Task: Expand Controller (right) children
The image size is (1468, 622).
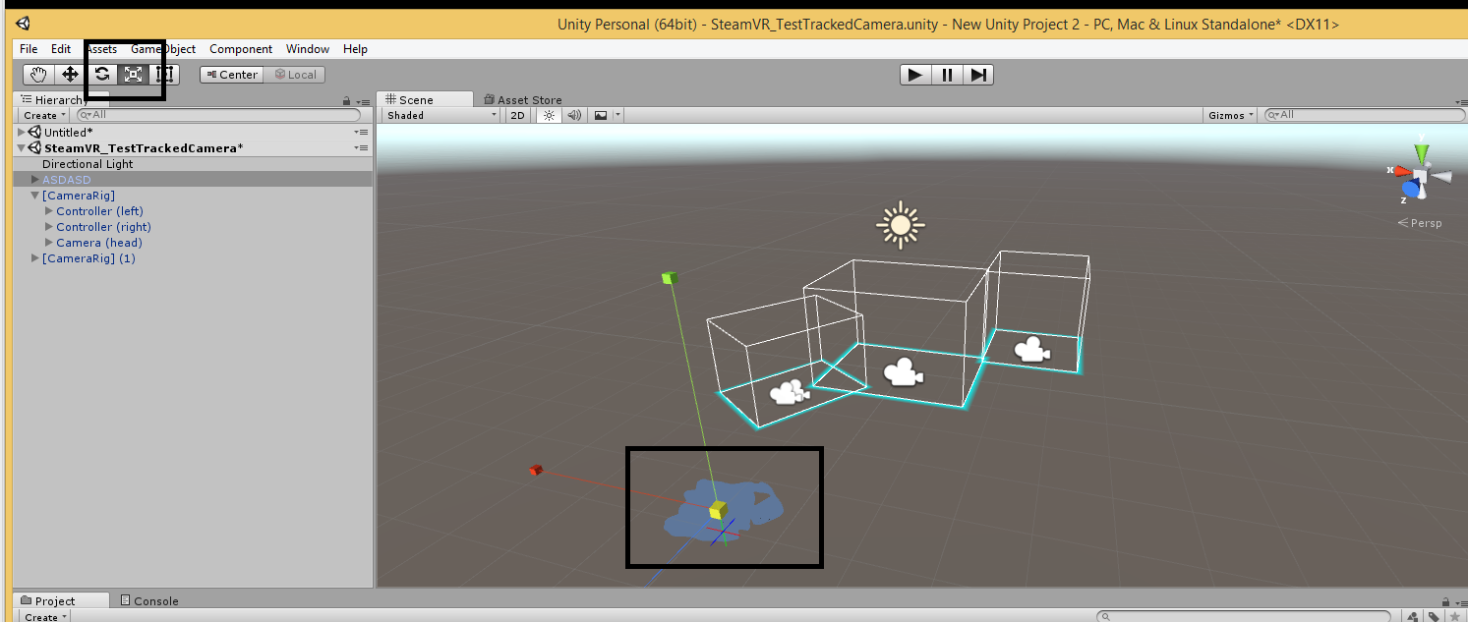Action: coord(49,227)
